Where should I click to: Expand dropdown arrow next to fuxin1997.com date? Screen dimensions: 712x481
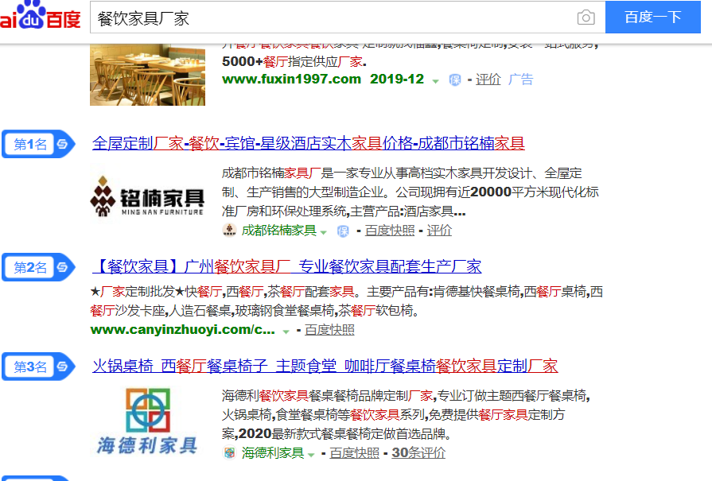pos(435,81)
